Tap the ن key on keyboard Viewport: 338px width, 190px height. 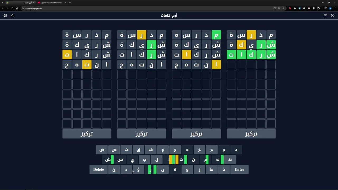tap(193, 160)
